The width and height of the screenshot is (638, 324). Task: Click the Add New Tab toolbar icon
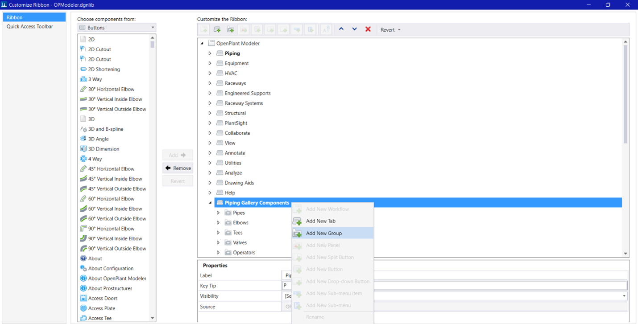[x=217, y=29]
